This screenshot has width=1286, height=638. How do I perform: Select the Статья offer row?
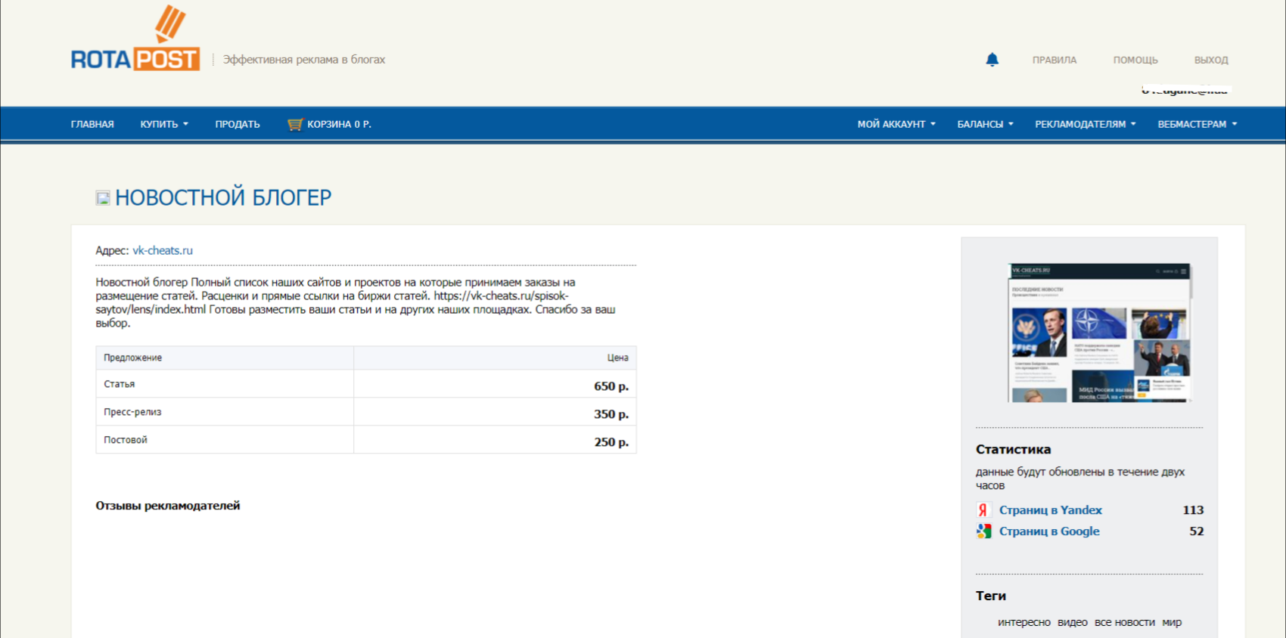tap(366, 384)
